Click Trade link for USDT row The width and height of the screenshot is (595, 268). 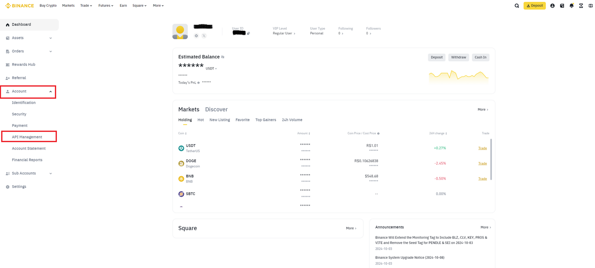click(x=482, y=148)
